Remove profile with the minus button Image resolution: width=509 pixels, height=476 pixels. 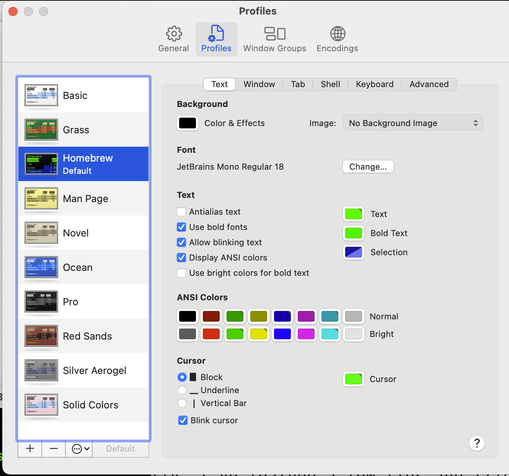click(54, 448)
